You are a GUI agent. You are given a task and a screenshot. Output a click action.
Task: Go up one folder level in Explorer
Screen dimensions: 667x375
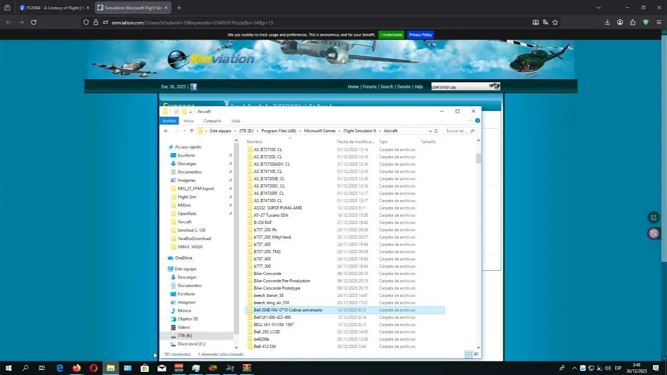[192, 131]
